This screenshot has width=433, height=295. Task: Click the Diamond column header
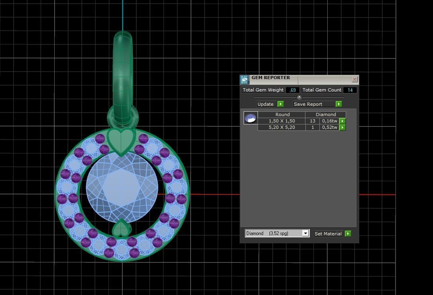[326, 115]
